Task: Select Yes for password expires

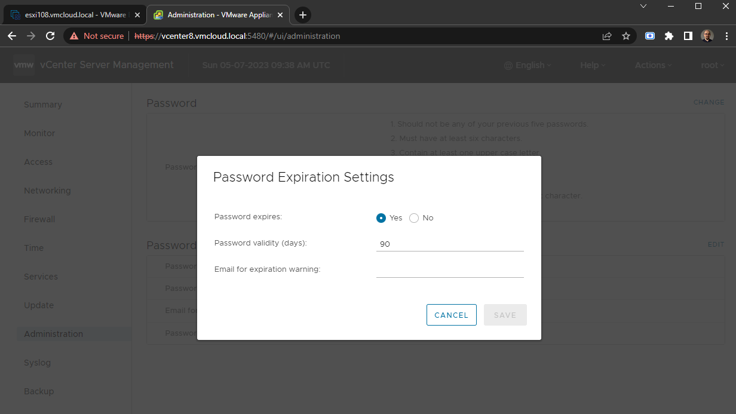Action: point(381,217)
